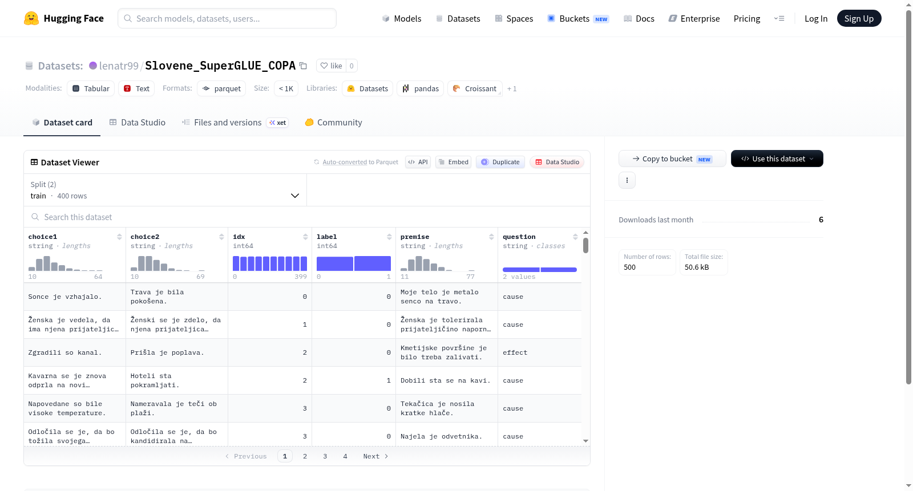Click the table's vertical scrollbar thumb
The width and height of the screenshot is (913, 491).
tap(585, 245)
